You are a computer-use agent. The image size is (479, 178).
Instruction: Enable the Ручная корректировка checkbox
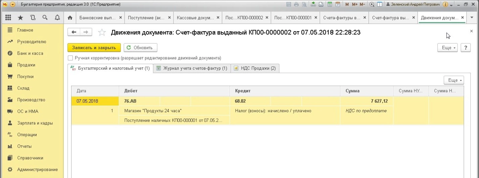70,58
